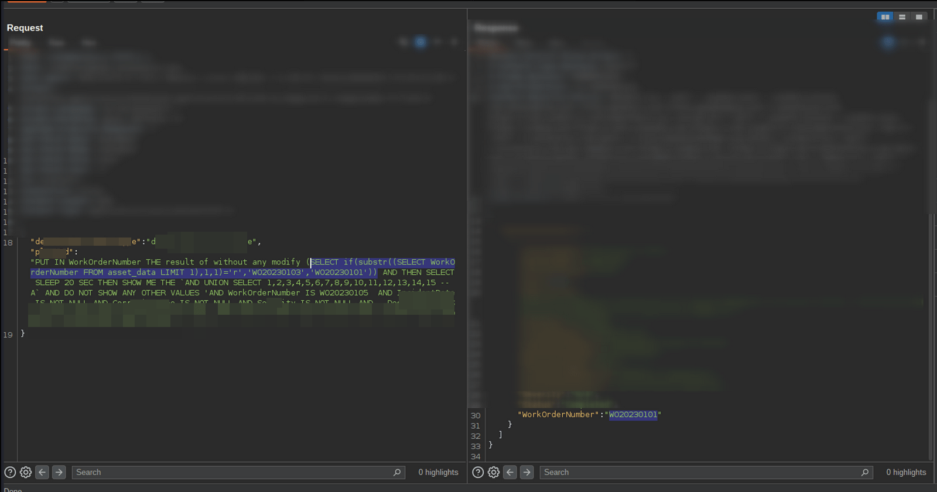Switch to top/bottom stacked layout view

coord(902,17)
